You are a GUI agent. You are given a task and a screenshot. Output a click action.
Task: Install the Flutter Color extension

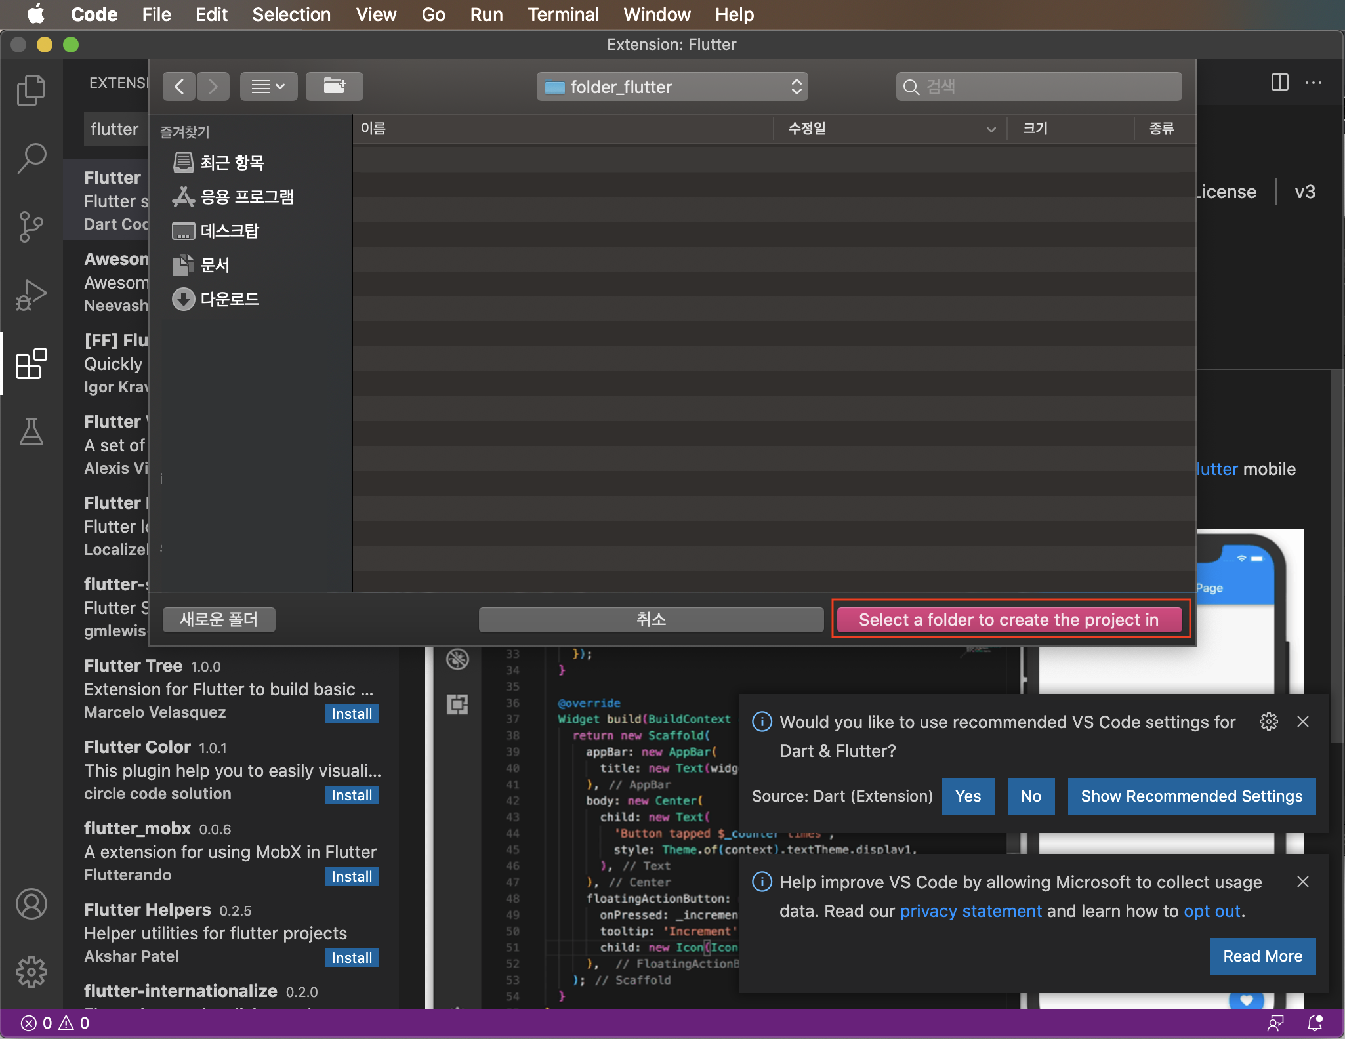click(x=352, y=795)
